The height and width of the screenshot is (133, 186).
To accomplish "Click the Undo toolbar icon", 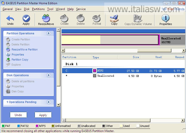I will coord(10,20).
